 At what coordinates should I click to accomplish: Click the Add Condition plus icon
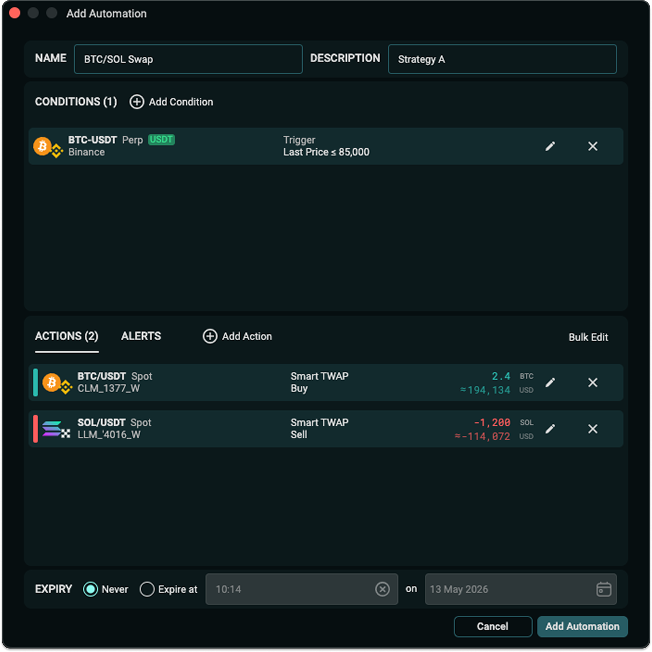click(137, 102)
